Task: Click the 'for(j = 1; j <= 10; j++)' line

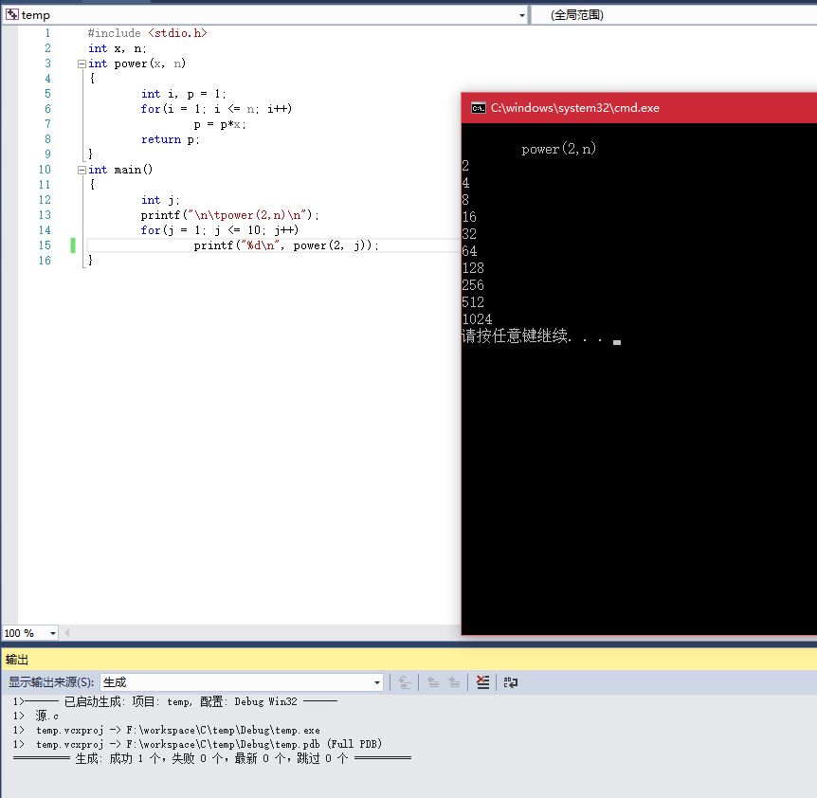Action: pyautogui.click(x=219, y=230)
